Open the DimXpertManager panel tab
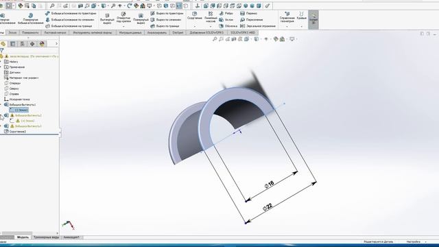This screenshot has height=247, width=439. point(32,44)
